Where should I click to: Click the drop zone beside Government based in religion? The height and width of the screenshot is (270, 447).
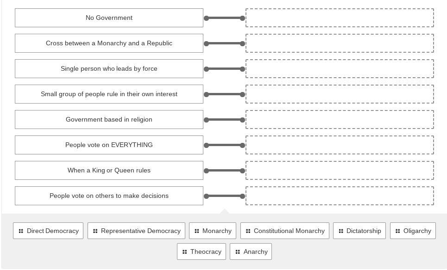(x=340, y=120)
